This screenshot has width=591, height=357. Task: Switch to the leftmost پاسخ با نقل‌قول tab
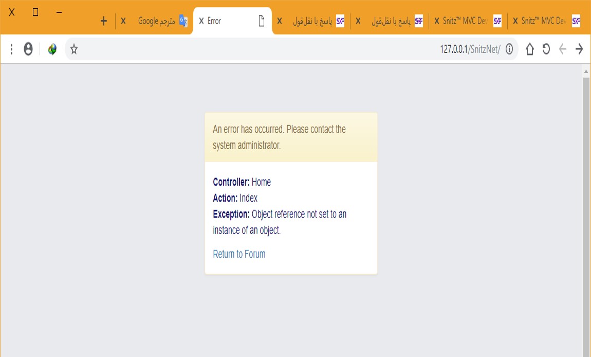pos(313,21)
